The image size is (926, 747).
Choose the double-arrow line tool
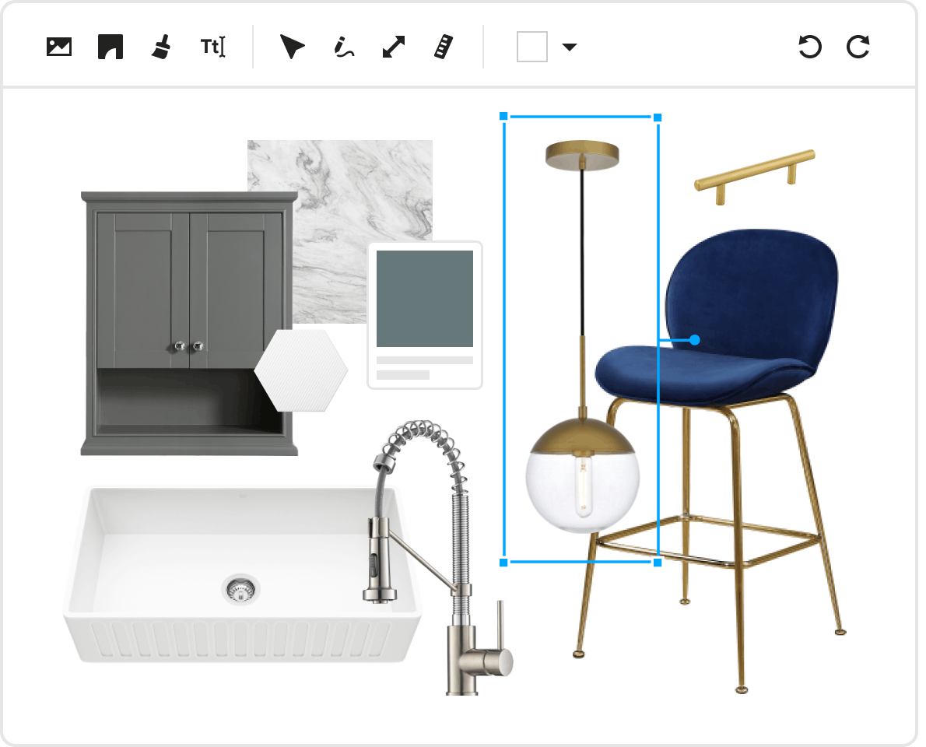coord(394,47)
